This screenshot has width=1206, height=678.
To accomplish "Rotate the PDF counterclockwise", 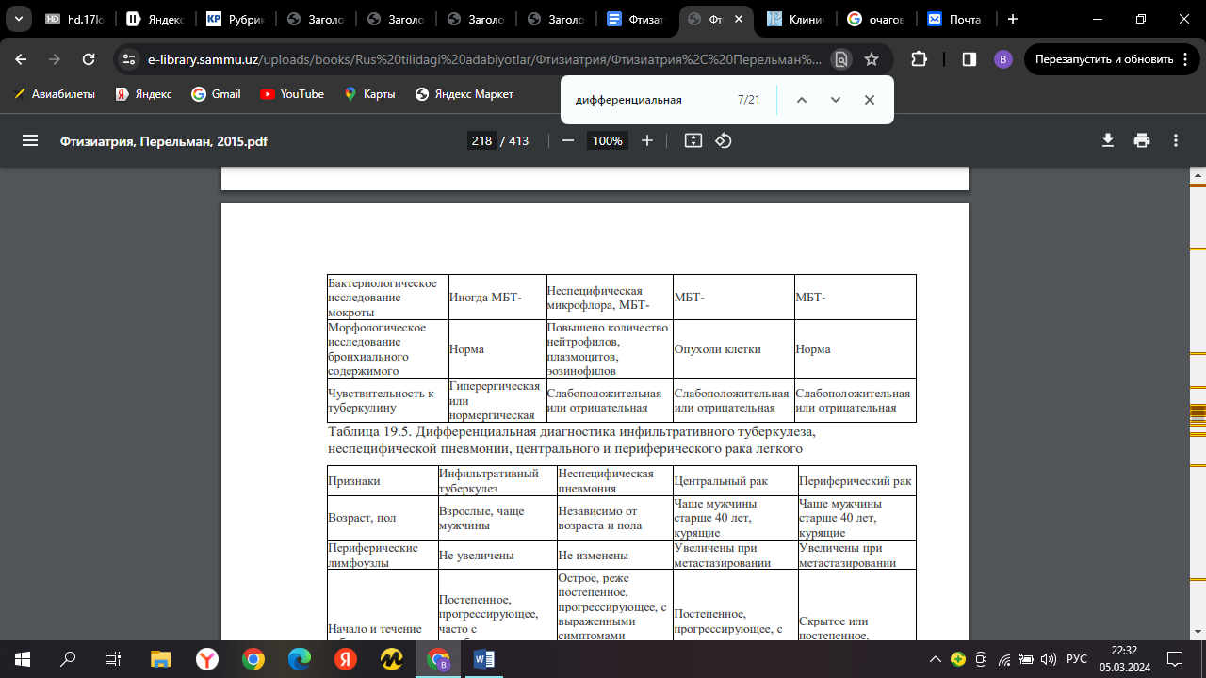I will click(724, 140).
